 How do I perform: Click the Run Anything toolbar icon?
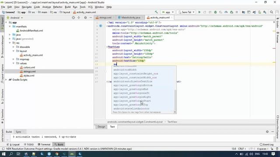(x=249, y=12)
